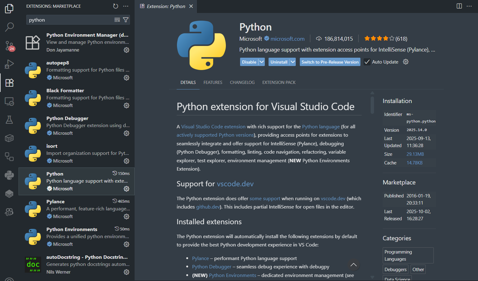Open the Run and Debug view
Viewport: 478px width, 281px height.
pyautogui.click(x=9, y=64)
